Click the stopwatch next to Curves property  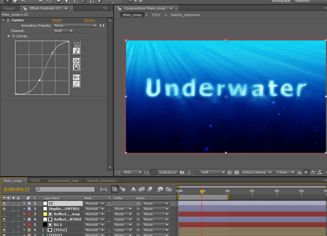(14, 36)
